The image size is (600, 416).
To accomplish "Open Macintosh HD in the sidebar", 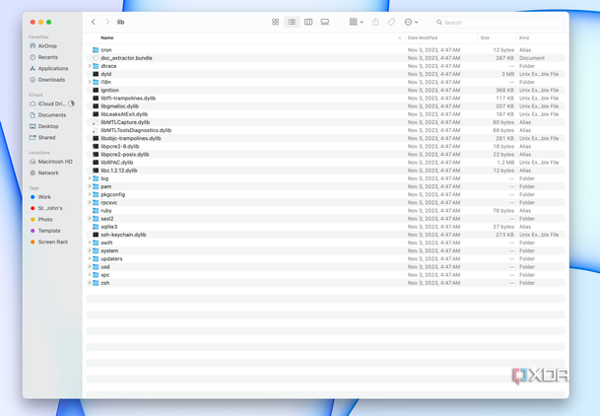I will tap(55, 162).
